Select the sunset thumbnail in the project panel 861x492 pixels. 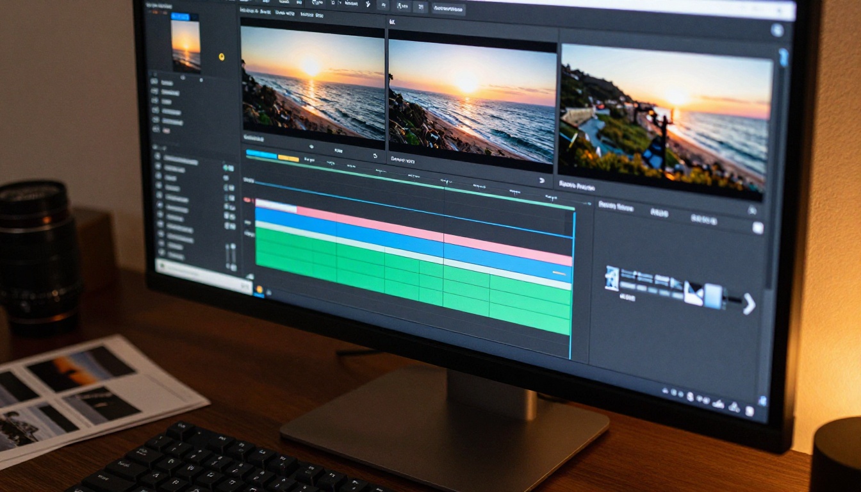coord(186,45)
